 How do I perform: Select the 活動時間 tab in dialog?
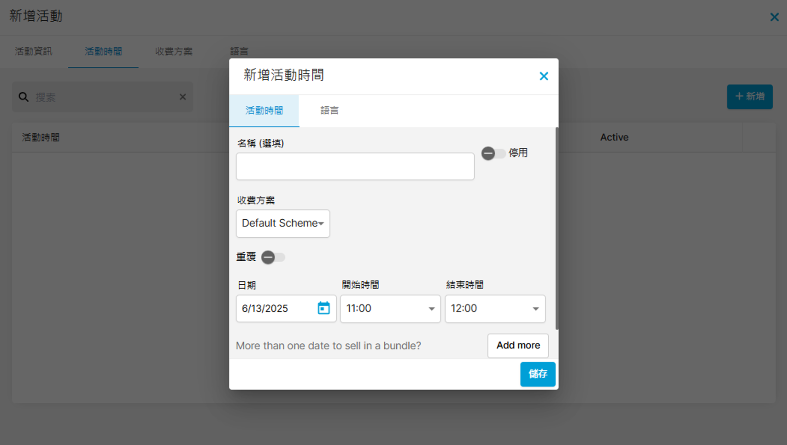(x=264, y=111)
